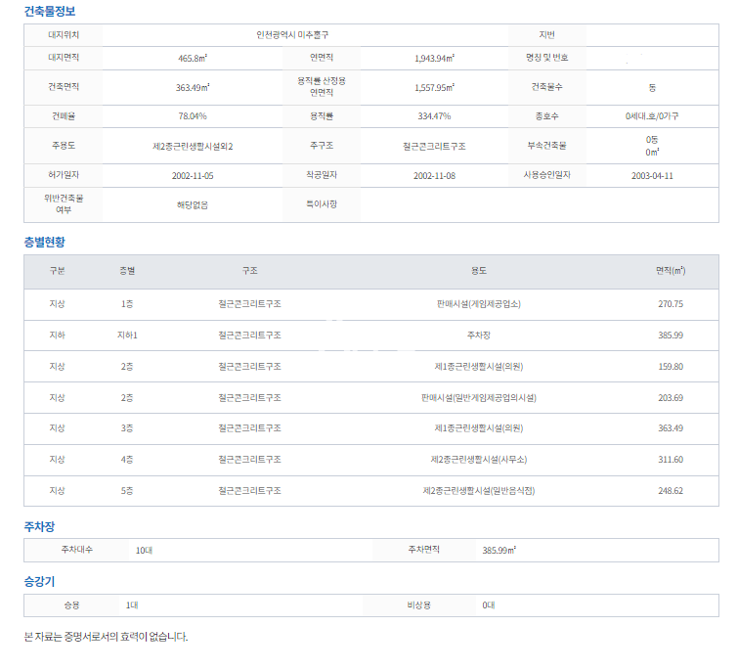Click the 주용도 value 제2종근린생활시설외2
The image size is (738, 671).
point(193,146)
